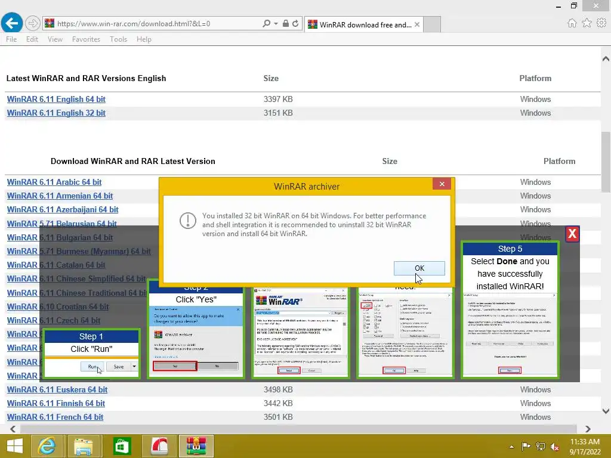Click the Home icon in browser toolbar

coord(572,23)
